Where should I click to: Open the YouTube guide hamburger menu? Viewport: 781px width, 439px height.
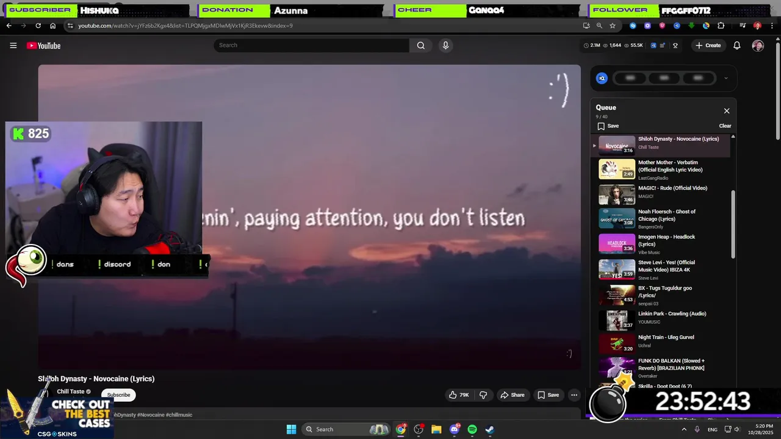tap(13, 45)
